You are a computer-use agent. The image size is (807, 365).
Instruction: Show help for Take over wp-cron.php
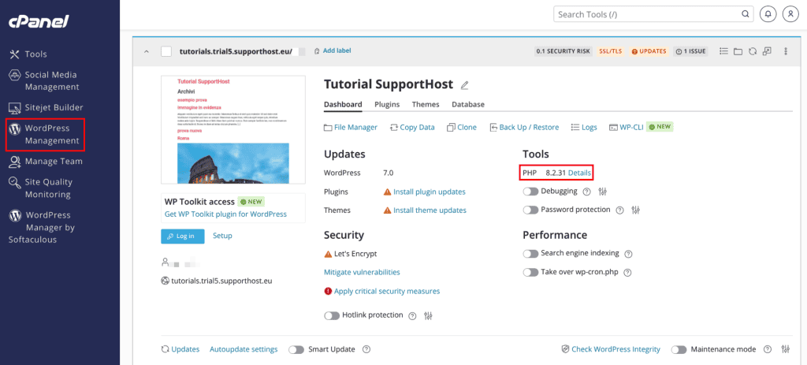click(x=627, y=272)
